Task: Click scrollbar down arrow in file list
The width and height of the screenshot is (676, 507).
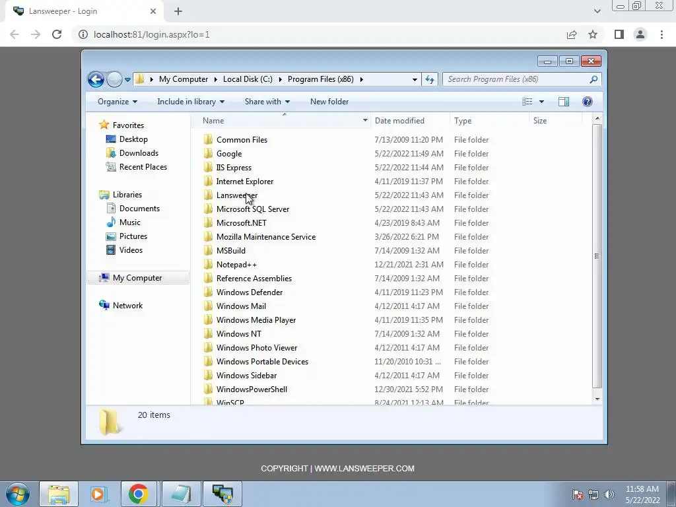Action: click(597, 399)
